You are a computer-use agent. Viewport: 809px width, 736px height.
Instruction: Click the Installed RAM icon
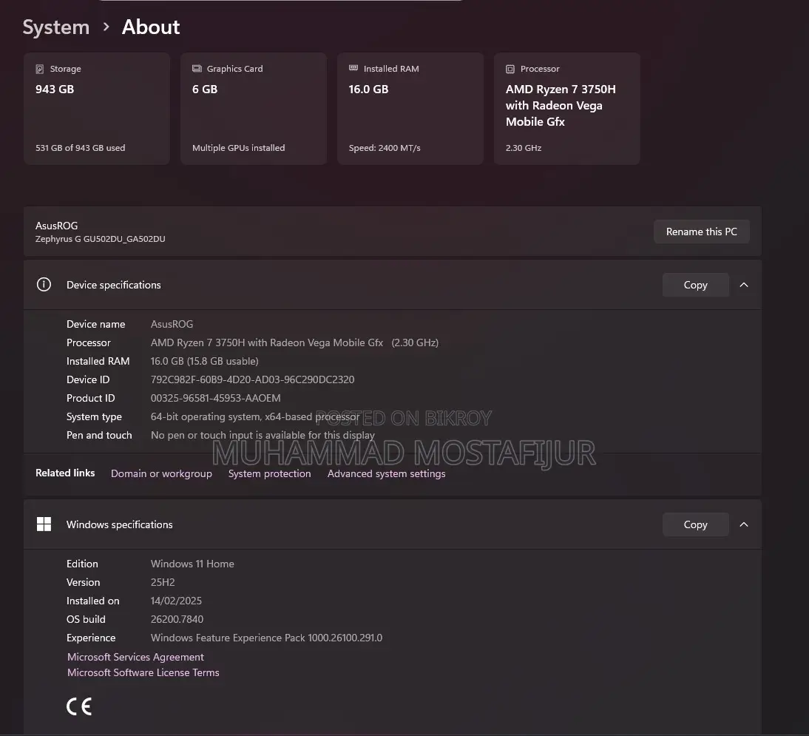point(353,68)
